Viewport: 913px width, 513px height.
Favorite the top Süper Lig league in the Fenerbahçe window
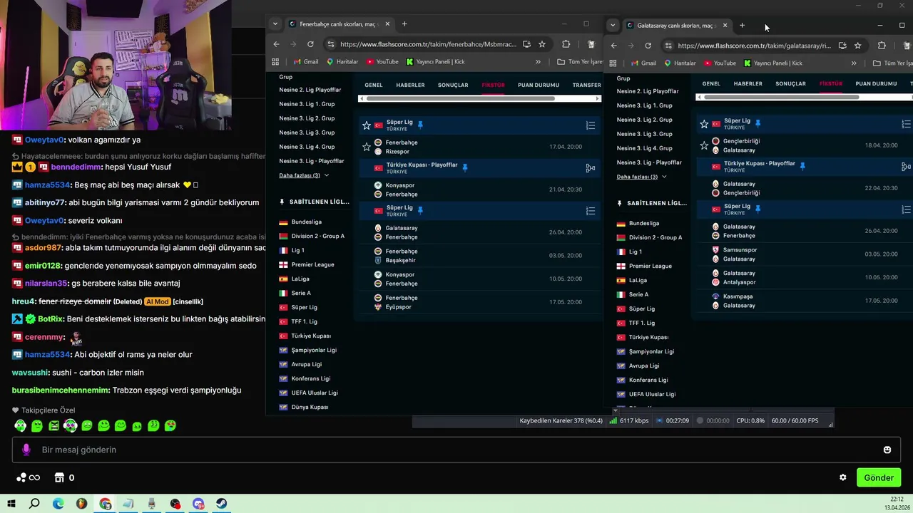point(367,125)
